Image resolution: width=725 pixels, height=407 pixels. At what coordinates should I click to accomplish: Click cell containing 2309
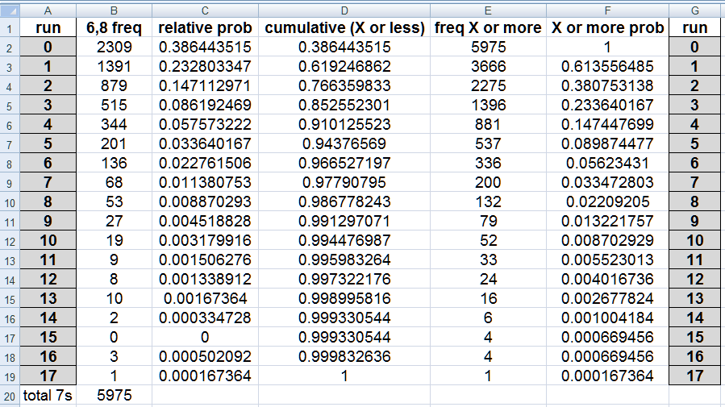pos(115,47)
